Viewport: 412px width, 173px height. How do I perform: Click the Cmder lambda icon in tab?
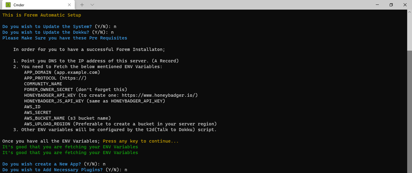pos(8,5)
